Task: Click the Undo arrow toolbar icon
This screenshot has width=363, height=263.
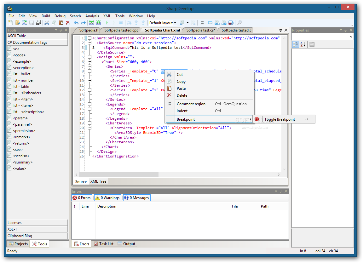Action: pos(76,23)
